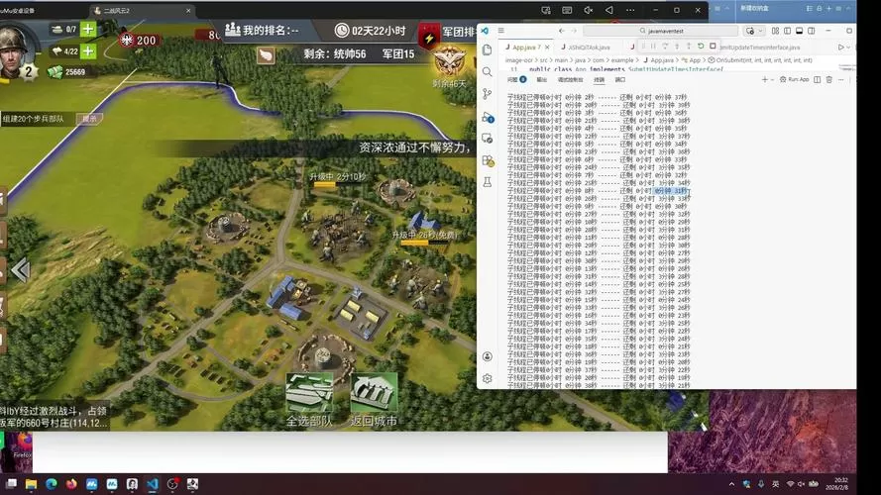Add tanks with the 0/7 plus button
This screenshot has height=495, width=881.
88,29
